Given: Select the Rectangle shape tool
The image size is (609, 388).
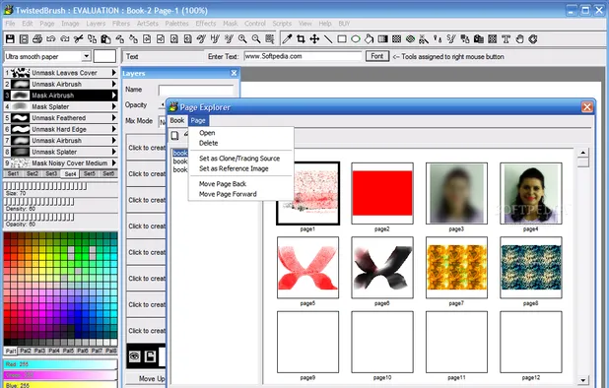Looking at the screenshot, I should click(342, 38).
